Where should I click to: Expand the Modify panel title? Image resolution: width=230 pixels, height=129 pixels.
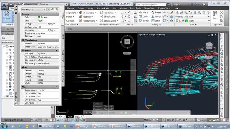156,25
